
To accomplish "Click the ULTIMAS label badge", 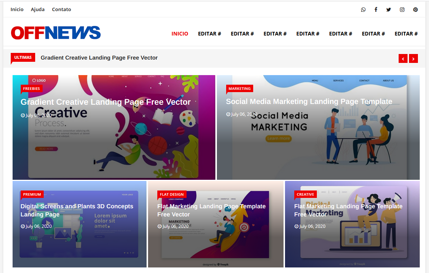I will click(x=23, y=57).
